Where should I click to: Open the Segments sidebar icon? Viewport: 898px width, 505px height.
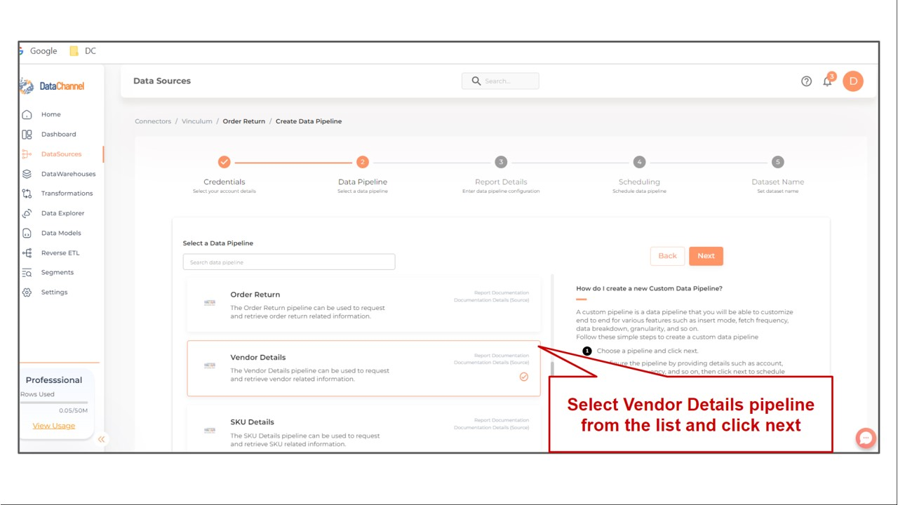pyautogui.click(x=27, y=272)
